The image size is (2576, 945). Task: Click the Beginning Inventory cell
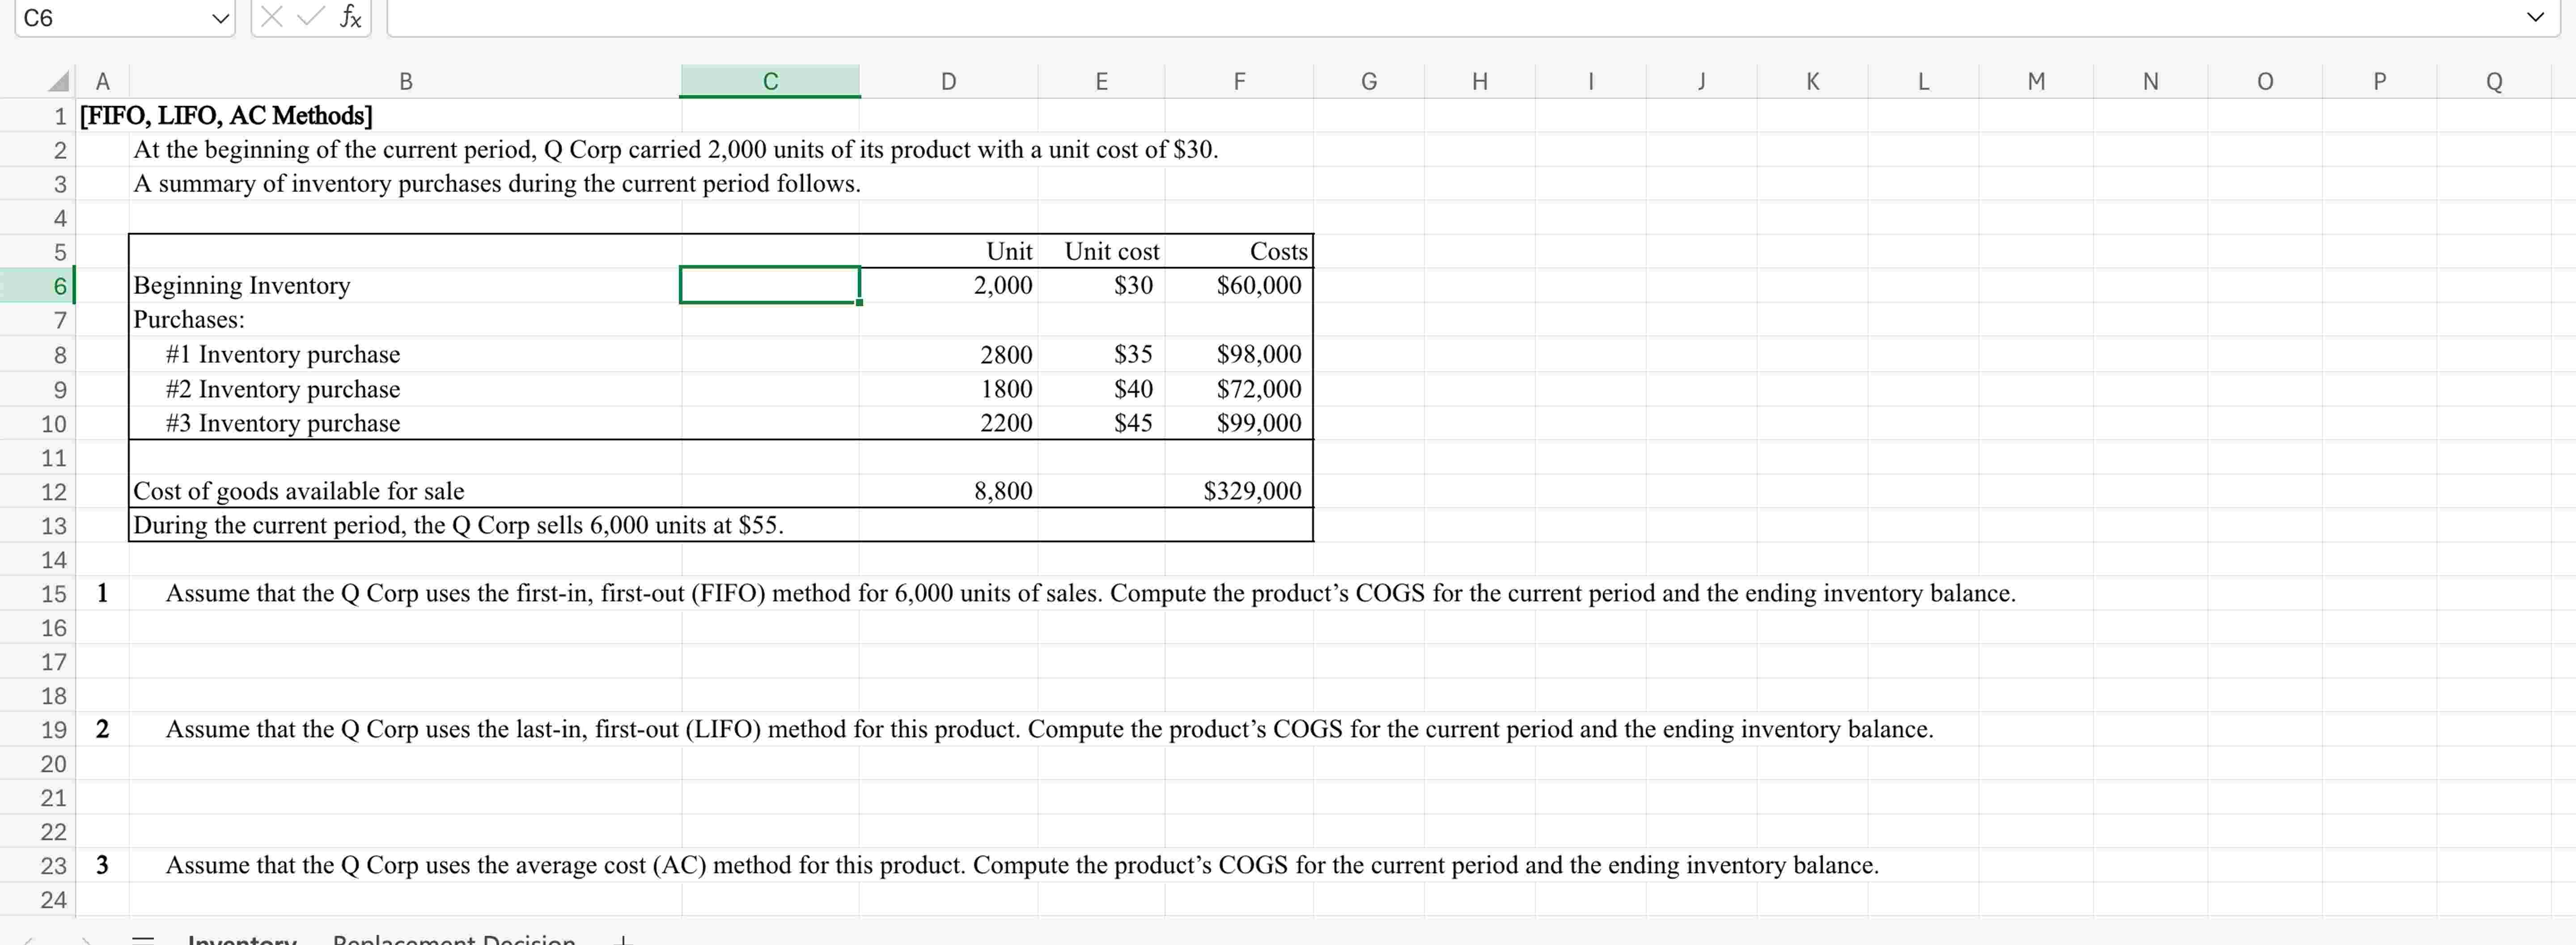tap(300, 286)
